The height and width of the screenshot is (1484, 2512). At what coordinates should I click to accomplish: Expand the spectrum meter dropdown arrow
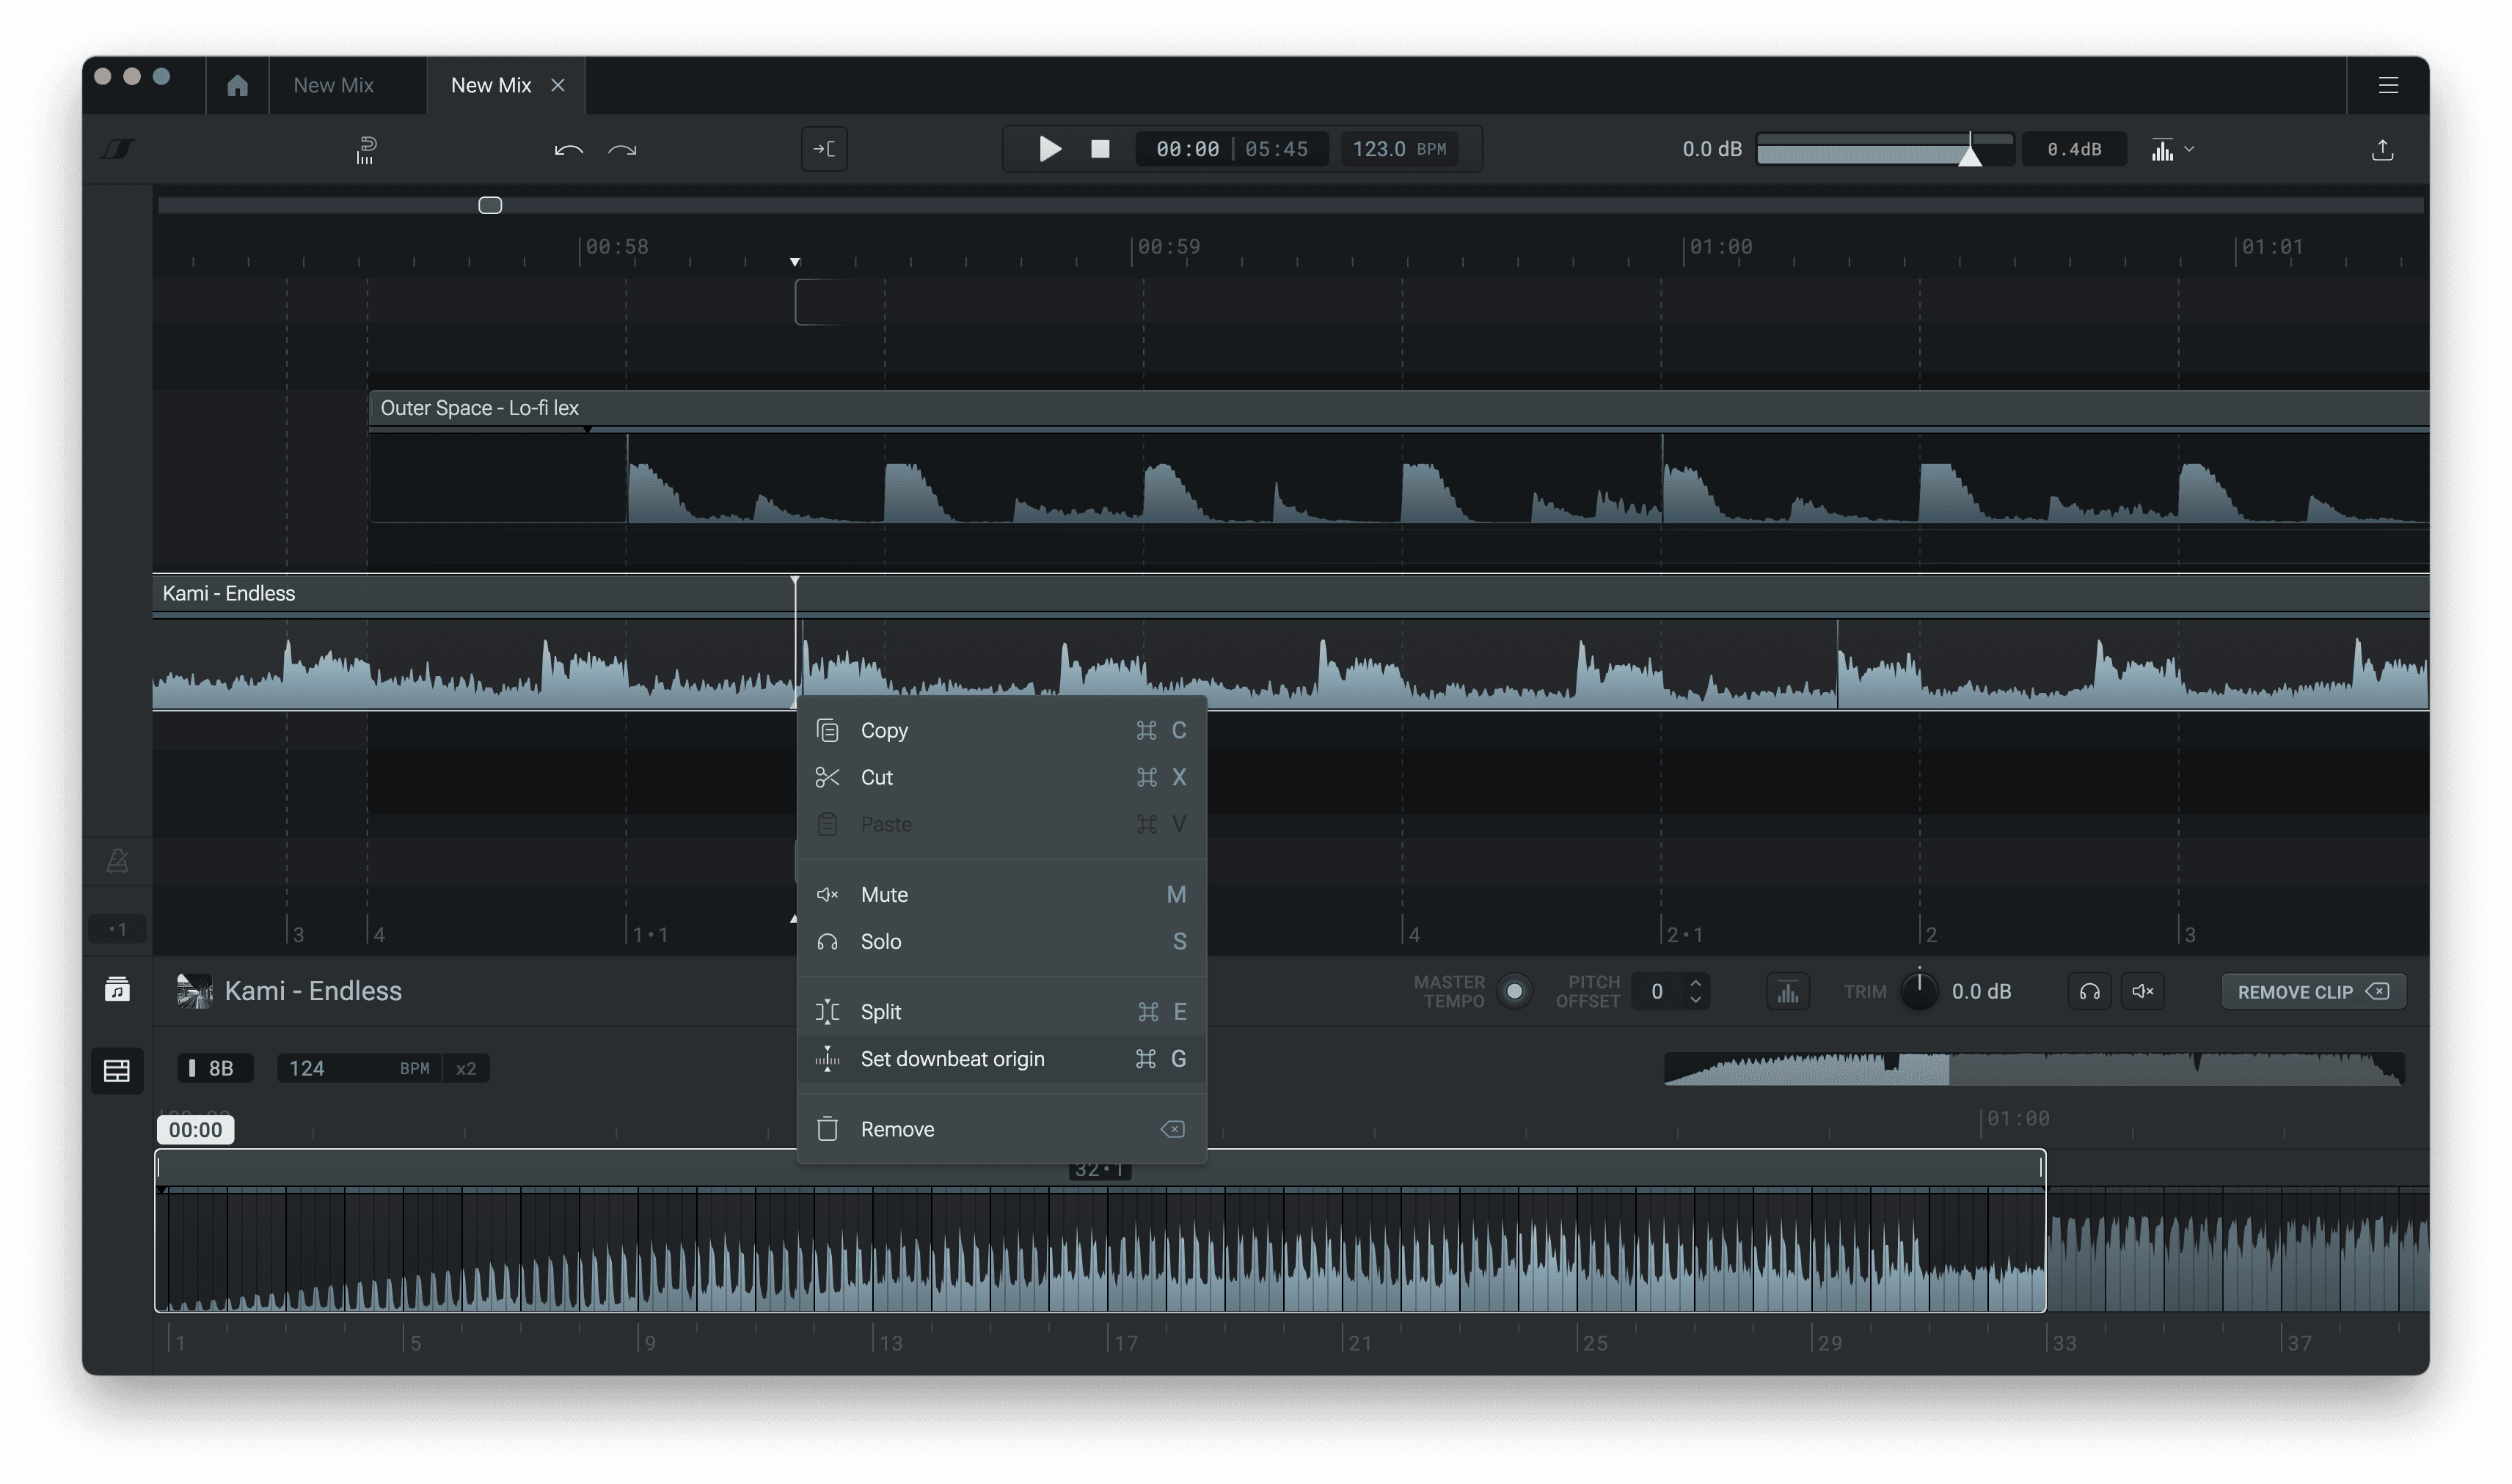(2189, 149)
